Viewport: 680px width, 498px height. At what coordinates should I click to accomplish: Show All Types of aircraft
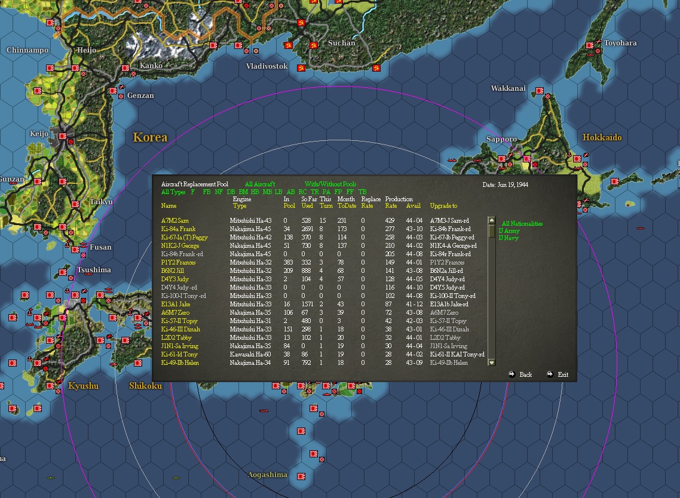pyautogui.click(x=173, y=192)
